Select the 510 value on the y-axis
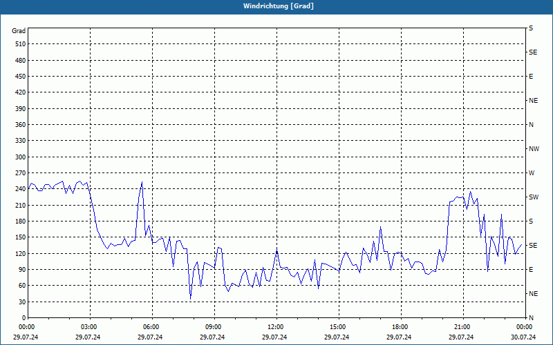 click(19, 44)
